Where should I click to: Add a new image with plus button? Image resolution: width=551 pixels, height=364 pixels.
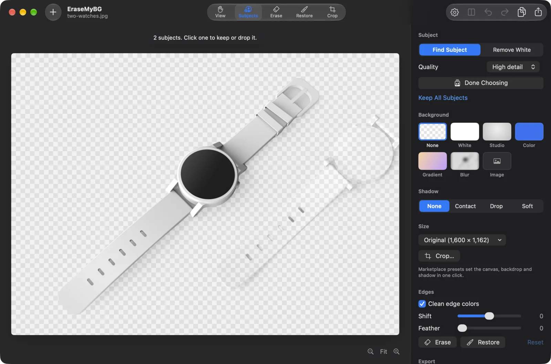coord(53,12)
